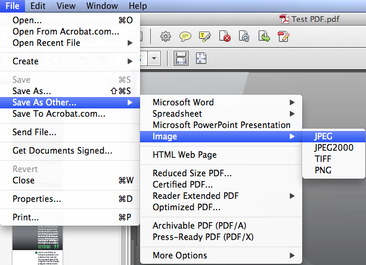Select Save As Other... menu item
The image size is (366, 265).
[70, 102]
